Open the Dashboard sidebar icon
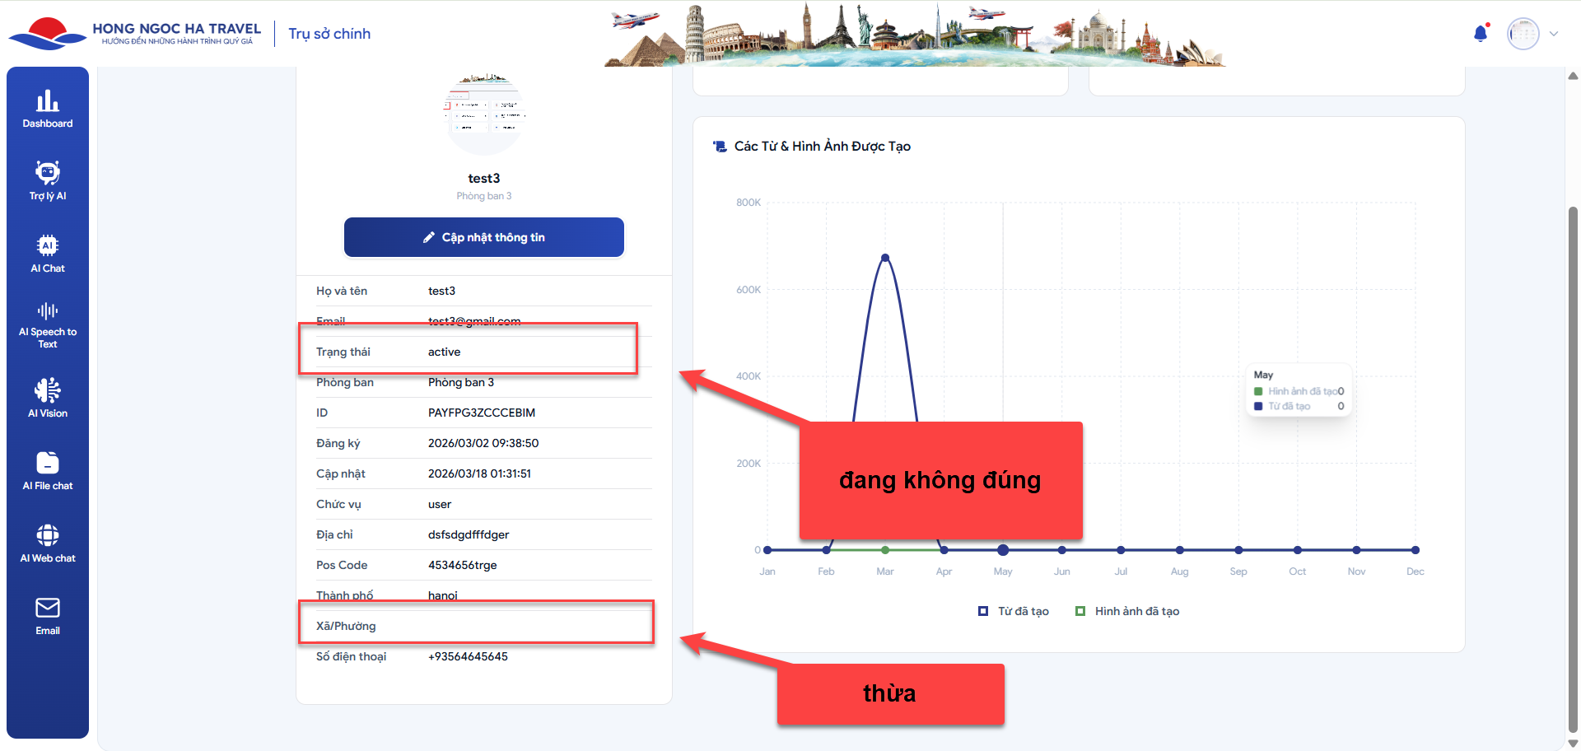Screen dimensions: 1581x751 48,109
